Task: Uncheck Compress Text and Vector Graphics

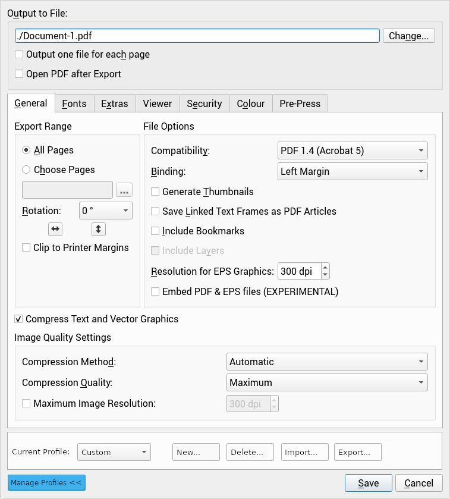Action: pos(18,319)
